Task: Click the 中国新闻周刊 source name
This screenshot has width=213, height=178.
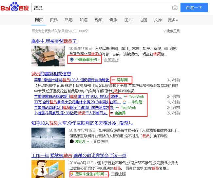Action: click(x=86, y=60)
